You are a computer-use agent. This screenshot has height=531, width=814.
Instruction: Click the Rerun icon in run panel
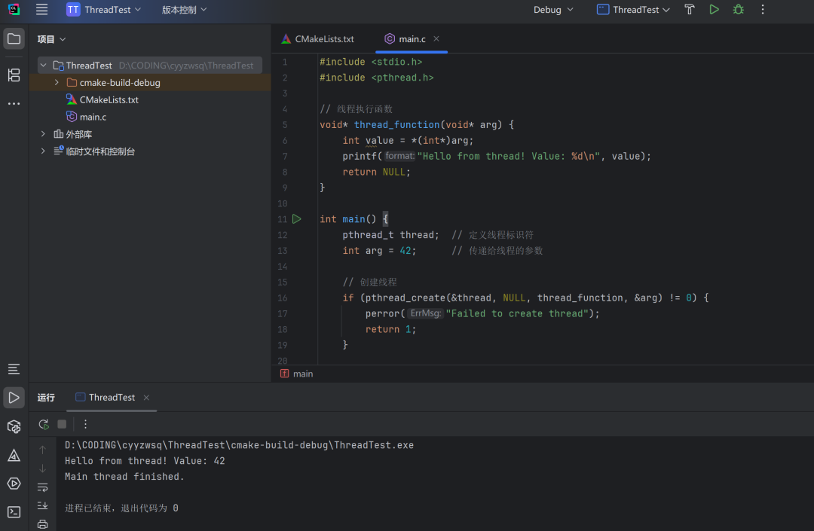(x=44, y=424)
